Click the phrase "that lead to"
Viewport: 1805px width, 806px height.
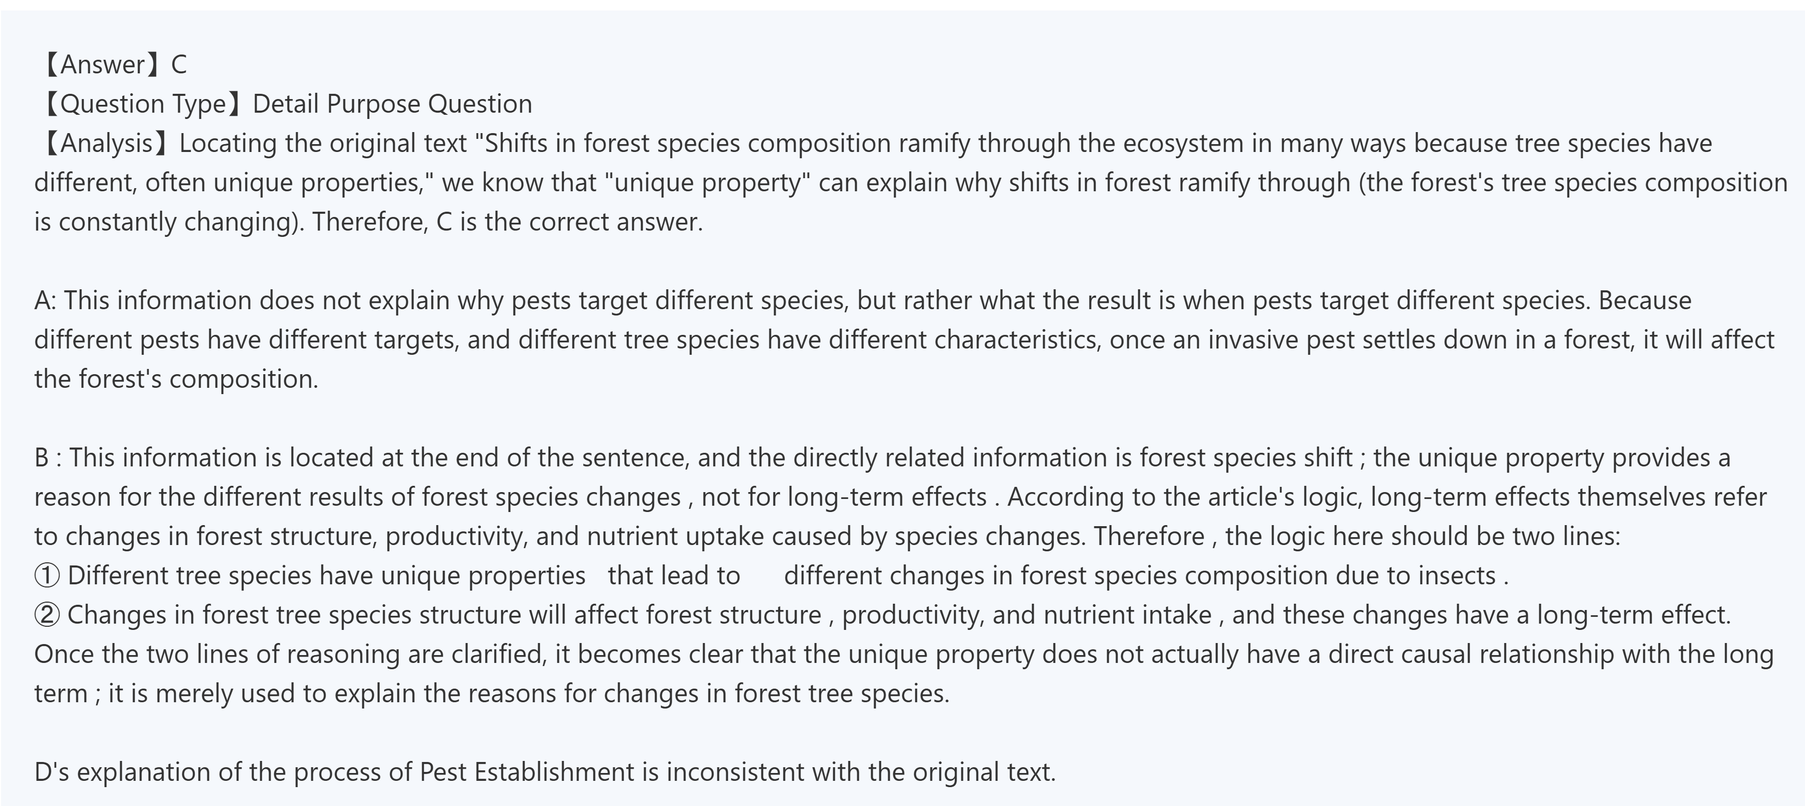tap(673, 575)
